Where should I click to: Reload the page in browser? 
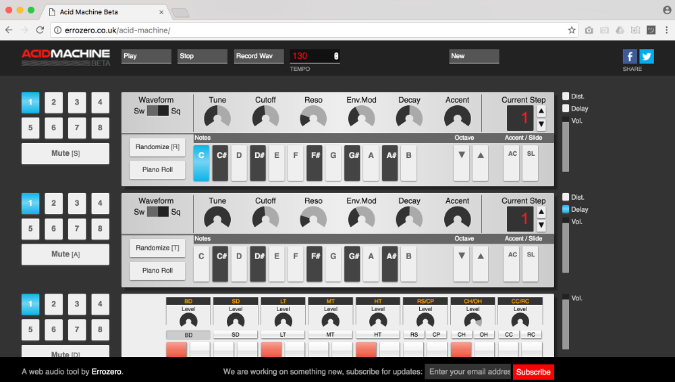[40, 30]
